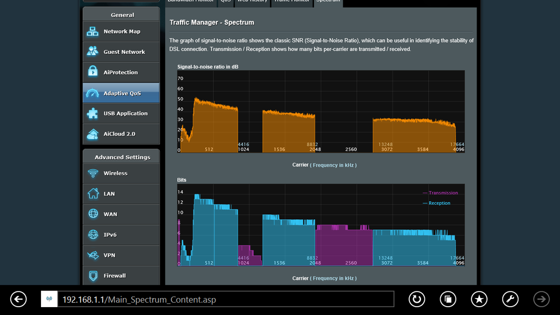The width and height of the screenshot is (560, 315).
Task: Click the 13248 frequency label on SNR chart
Action: coord(385,145)
